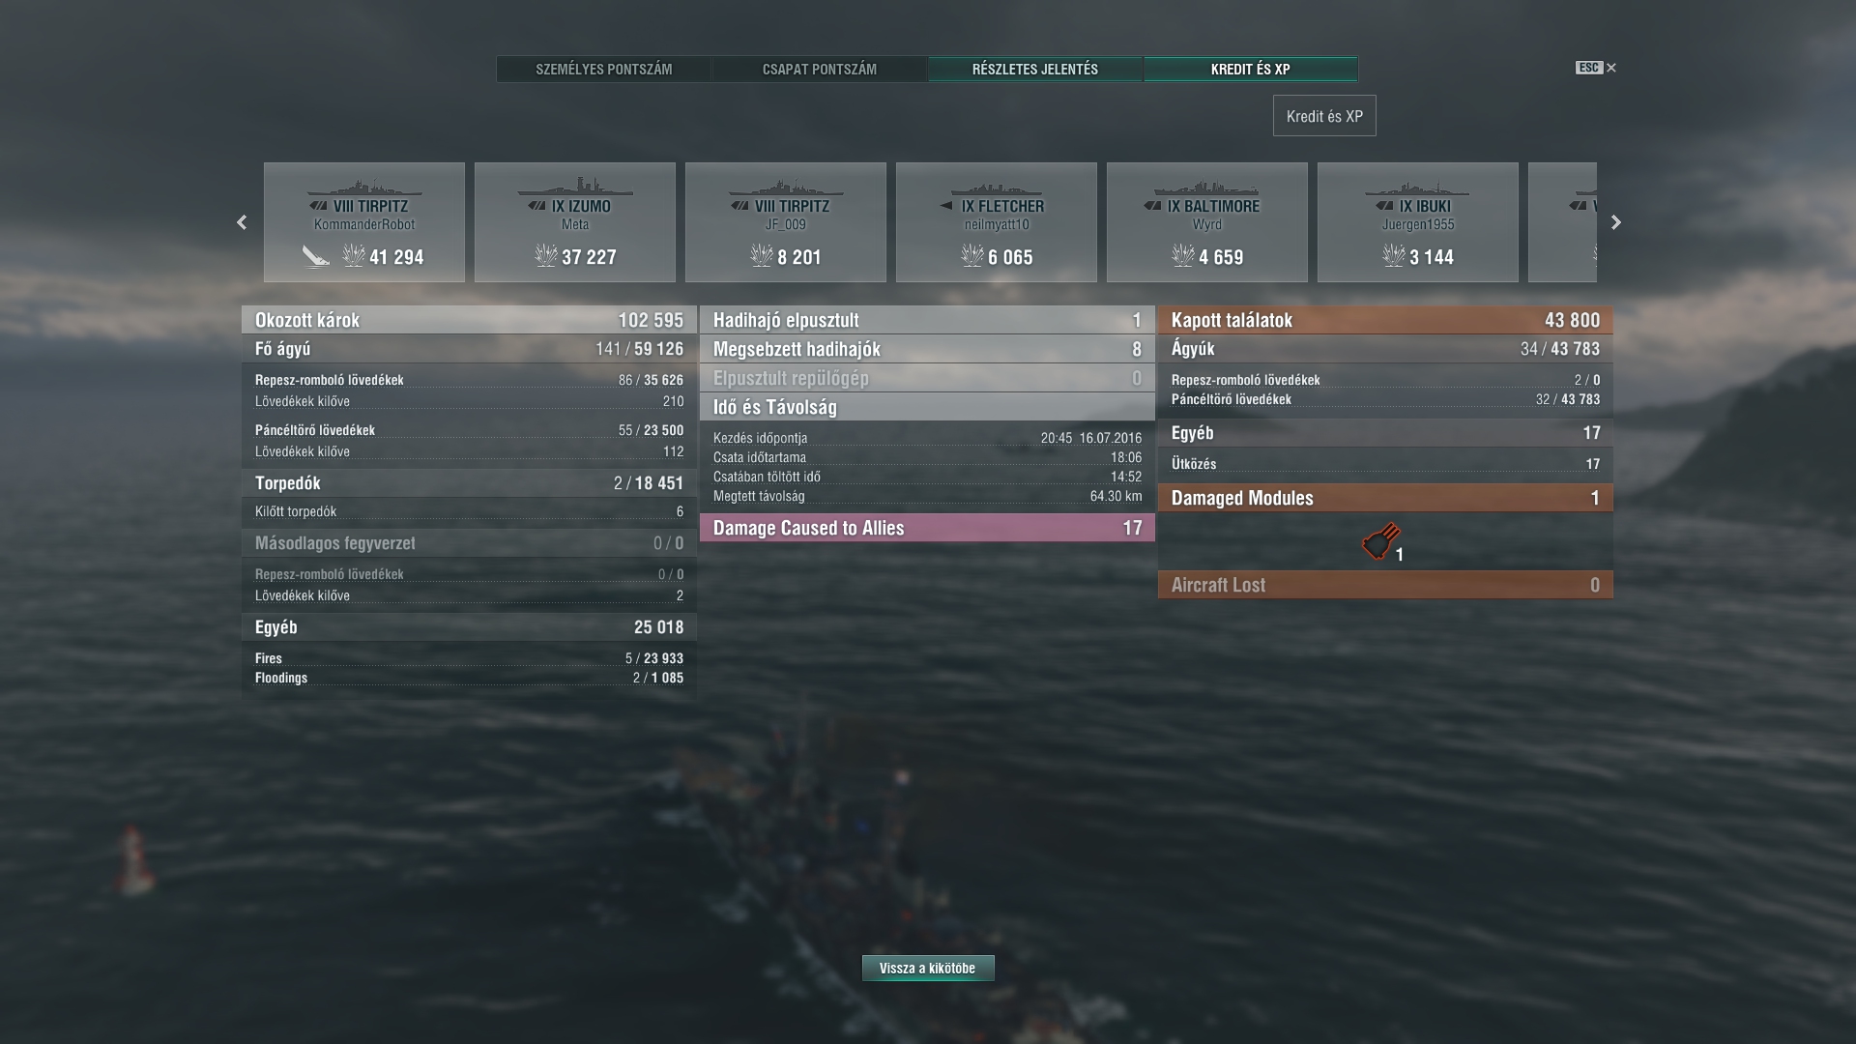Image resolution: width=1856 pixels, height=1044 pixels.
Task: Click the sunk ship icon on KommanderRobot's card
Action: [316, 256]
